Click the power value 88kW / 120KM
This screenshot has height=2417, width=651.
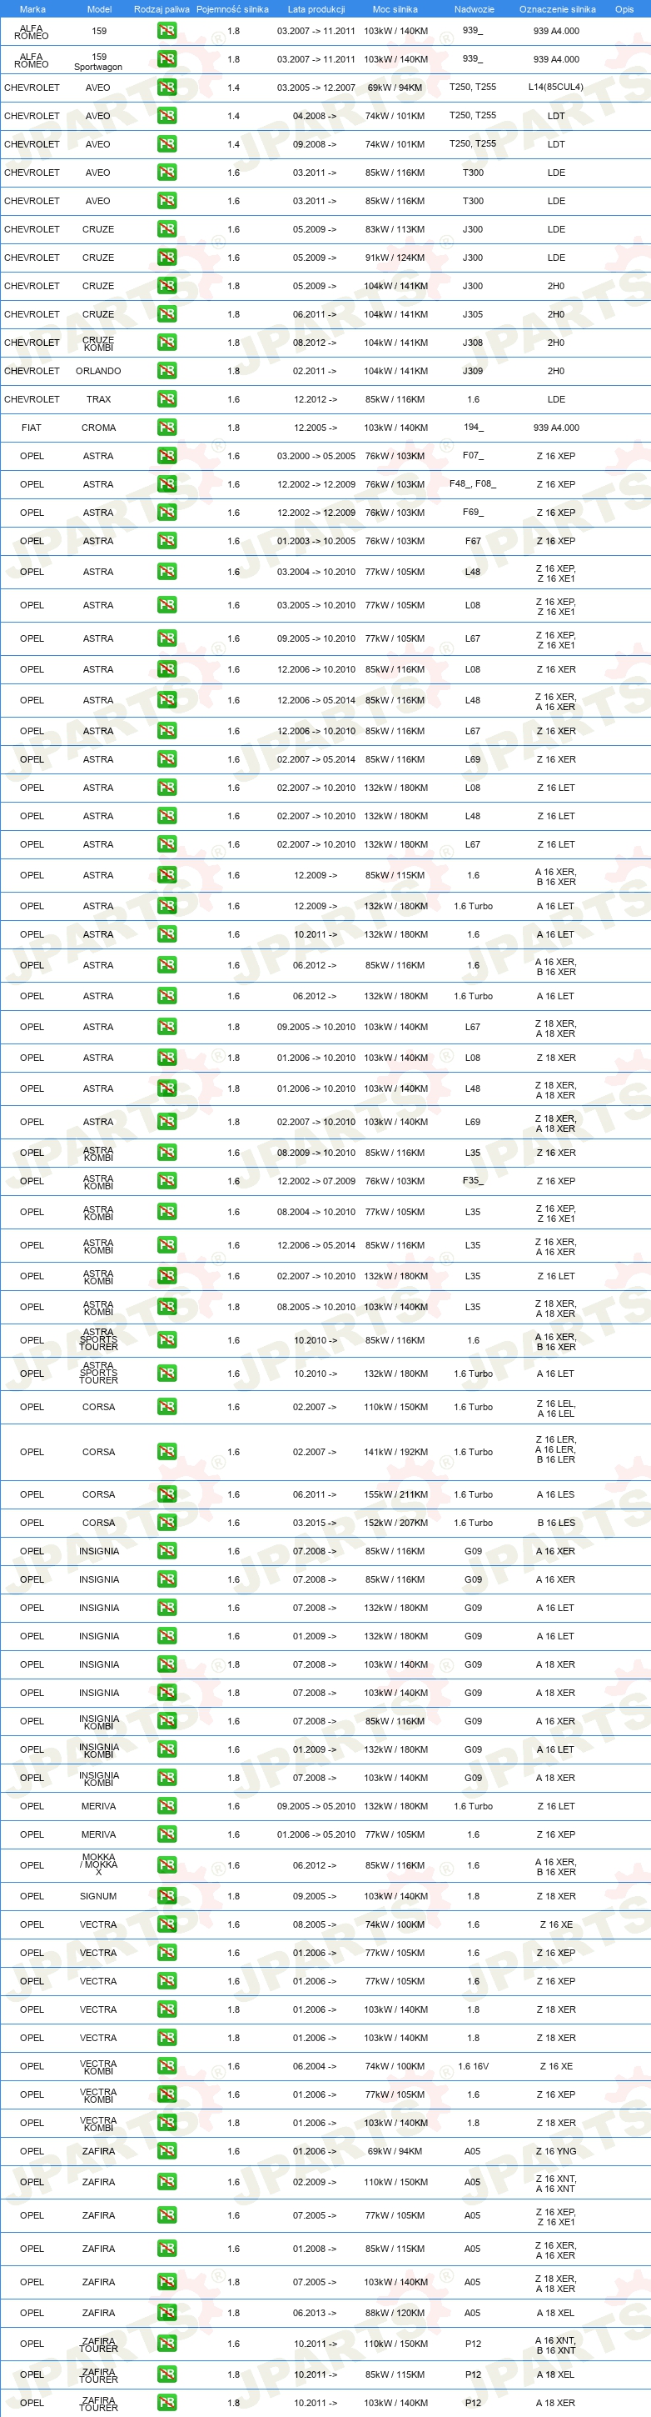[395, 2313]
